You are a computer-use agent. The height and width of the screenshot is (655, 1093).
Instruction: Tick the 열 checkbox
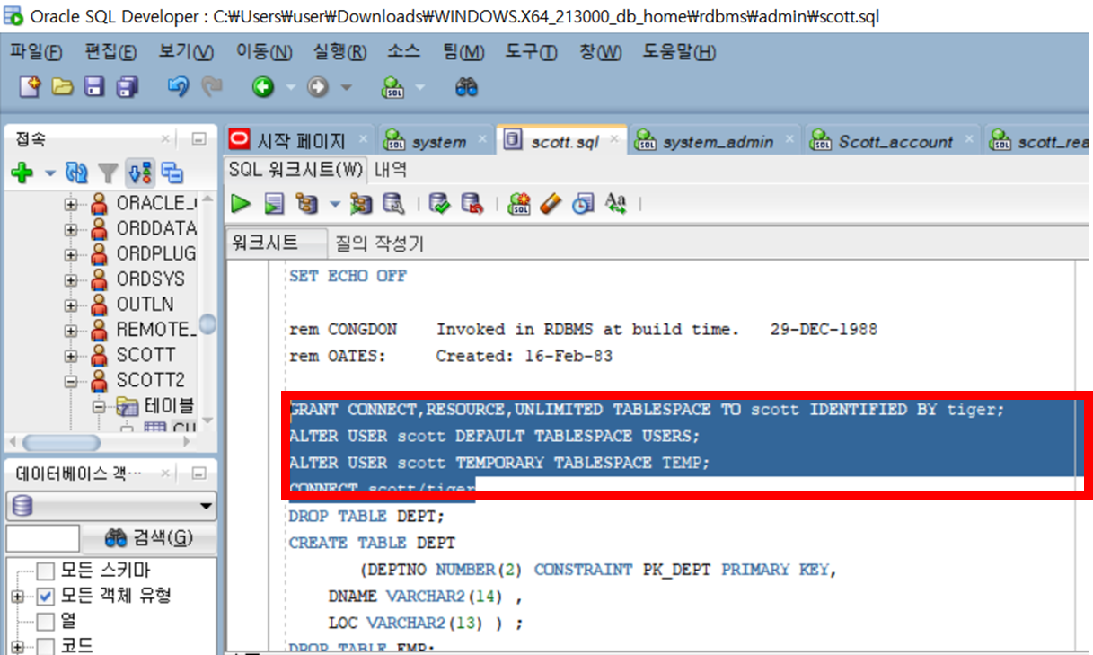tap(46, 621)
